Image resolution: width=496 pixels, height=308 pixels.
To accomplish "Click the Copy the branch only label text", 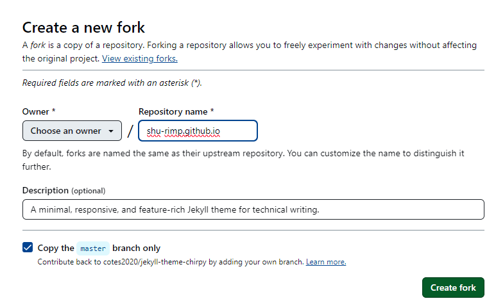I will pyautogui.click(x=99, y=248).
